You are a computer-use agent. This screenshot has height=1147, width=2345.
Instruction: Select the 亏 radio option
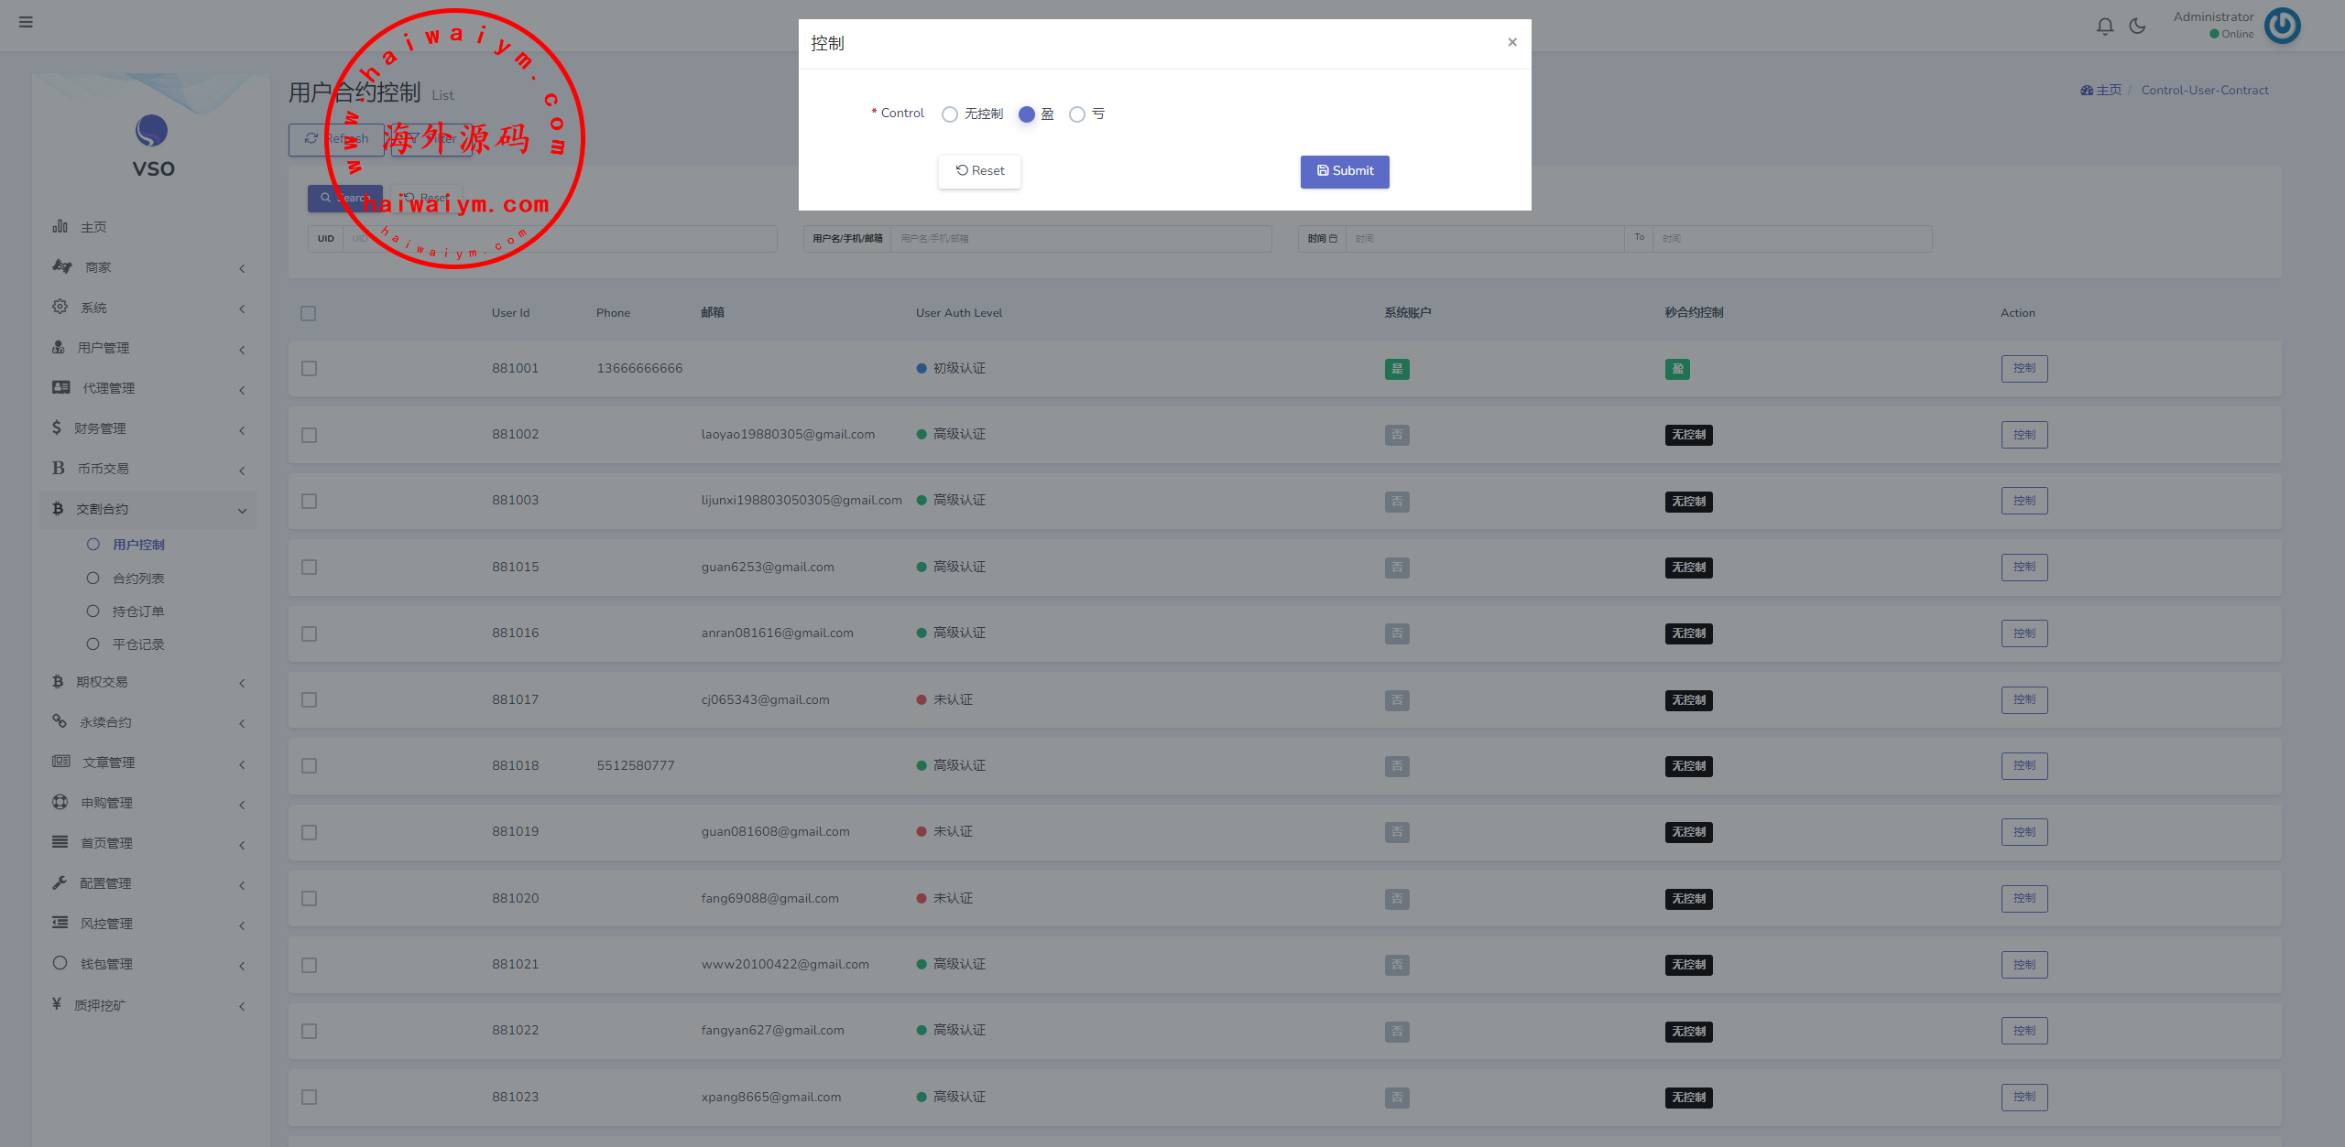coord(1077,114)
